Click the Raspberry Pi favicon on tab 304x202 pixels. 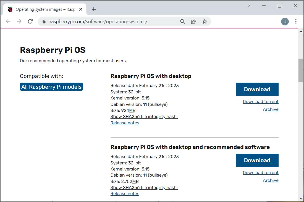pos(10,9)
